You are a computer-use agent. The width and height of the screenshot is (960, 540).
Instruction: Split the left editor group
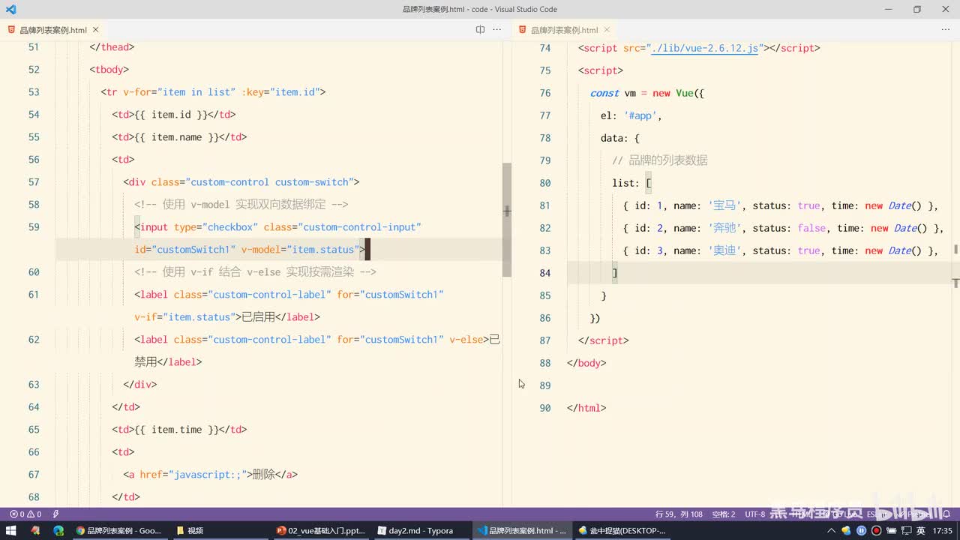[480, 30]
